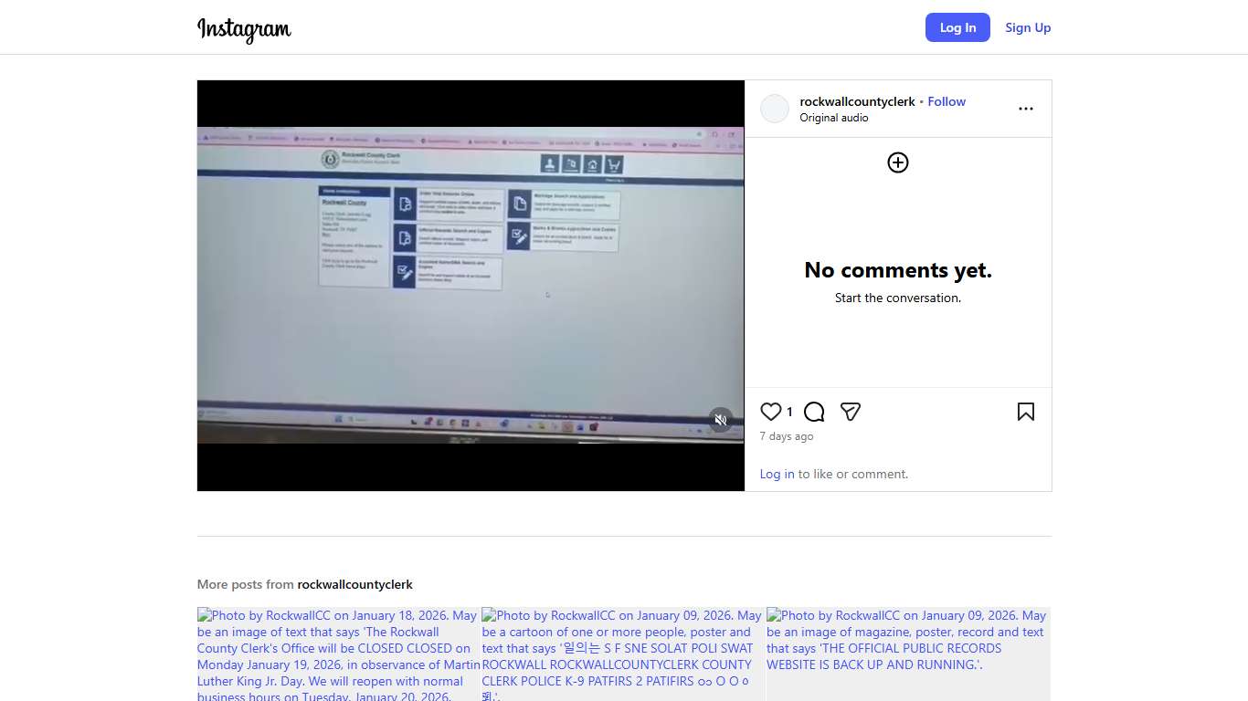
Task: Click the Original audio link
Action: point(833,118)
